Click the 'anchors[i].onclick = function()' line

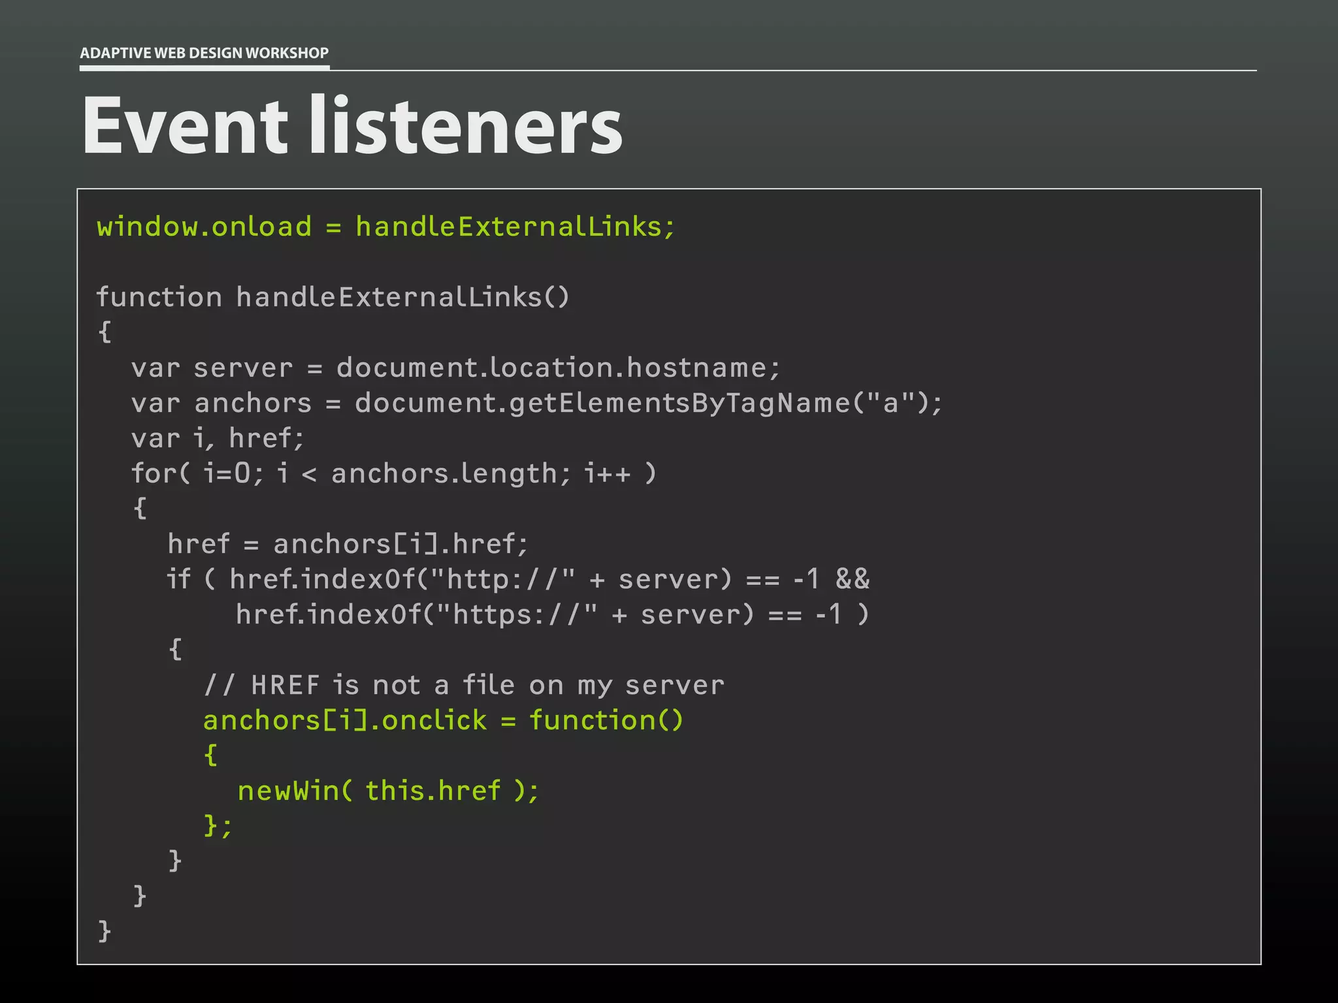pyautogui.click(x=444, y=720)
